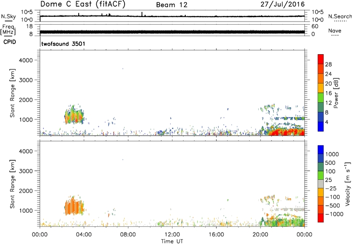Click the 3000 km tick of the power panel

26,80
